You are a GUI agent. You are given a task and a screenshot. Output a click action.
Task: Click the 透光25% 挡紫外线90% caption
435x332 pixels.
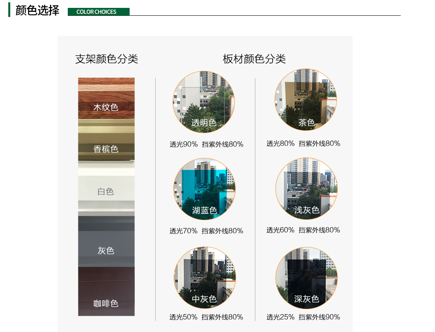(x=303, y=317)
